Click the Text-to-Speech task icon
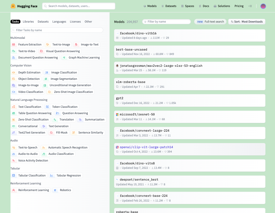 coord(13,148)
